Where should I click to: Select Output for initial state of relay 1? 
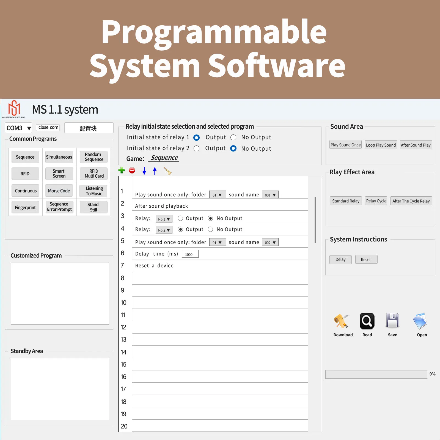pyautogui.click(x=197, y=137)
